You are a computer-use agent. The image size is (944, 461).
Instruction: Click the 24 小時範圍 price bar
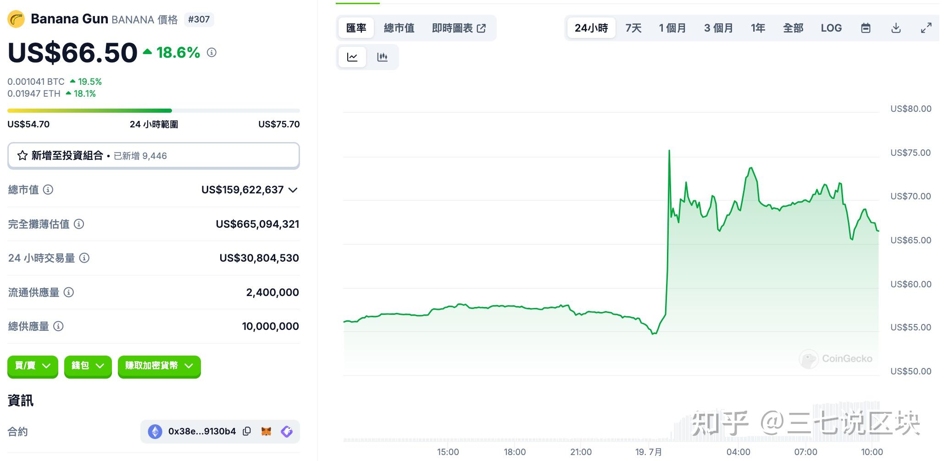point(154,110)
